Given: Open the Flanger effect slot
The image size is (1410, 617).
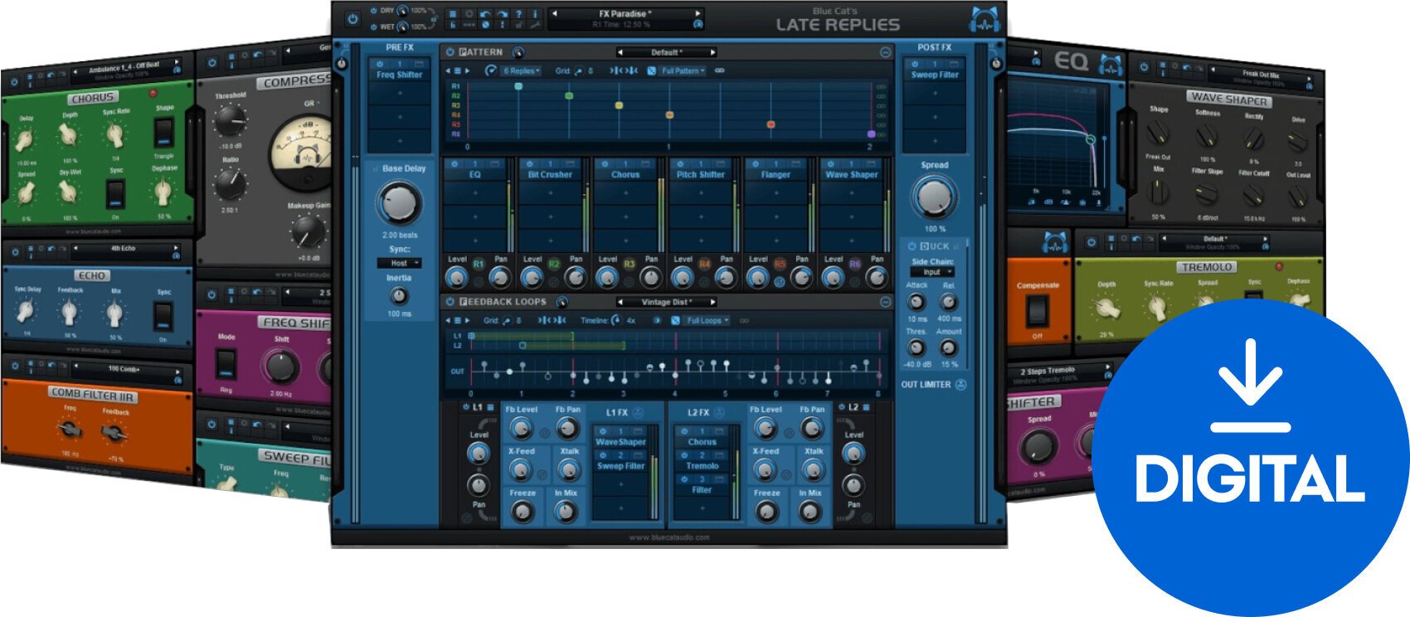Looking at the screenshot, I should point(775,175).
